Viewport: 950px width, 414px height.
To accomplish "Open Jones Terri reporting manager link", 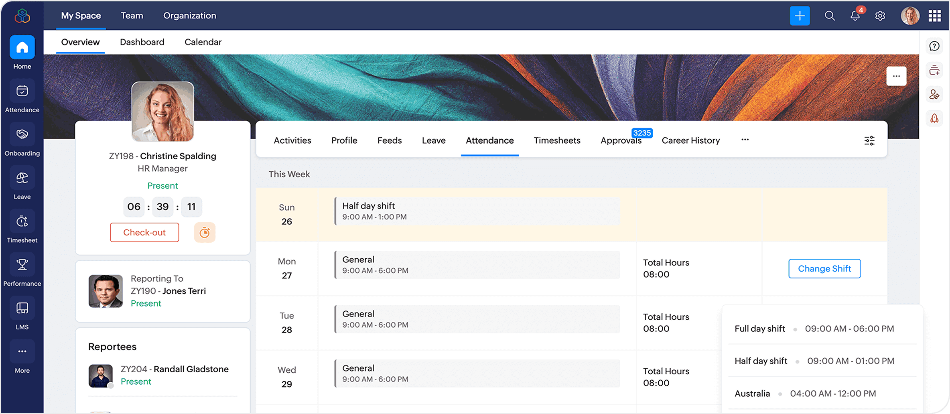I will [x=184, y=291].
